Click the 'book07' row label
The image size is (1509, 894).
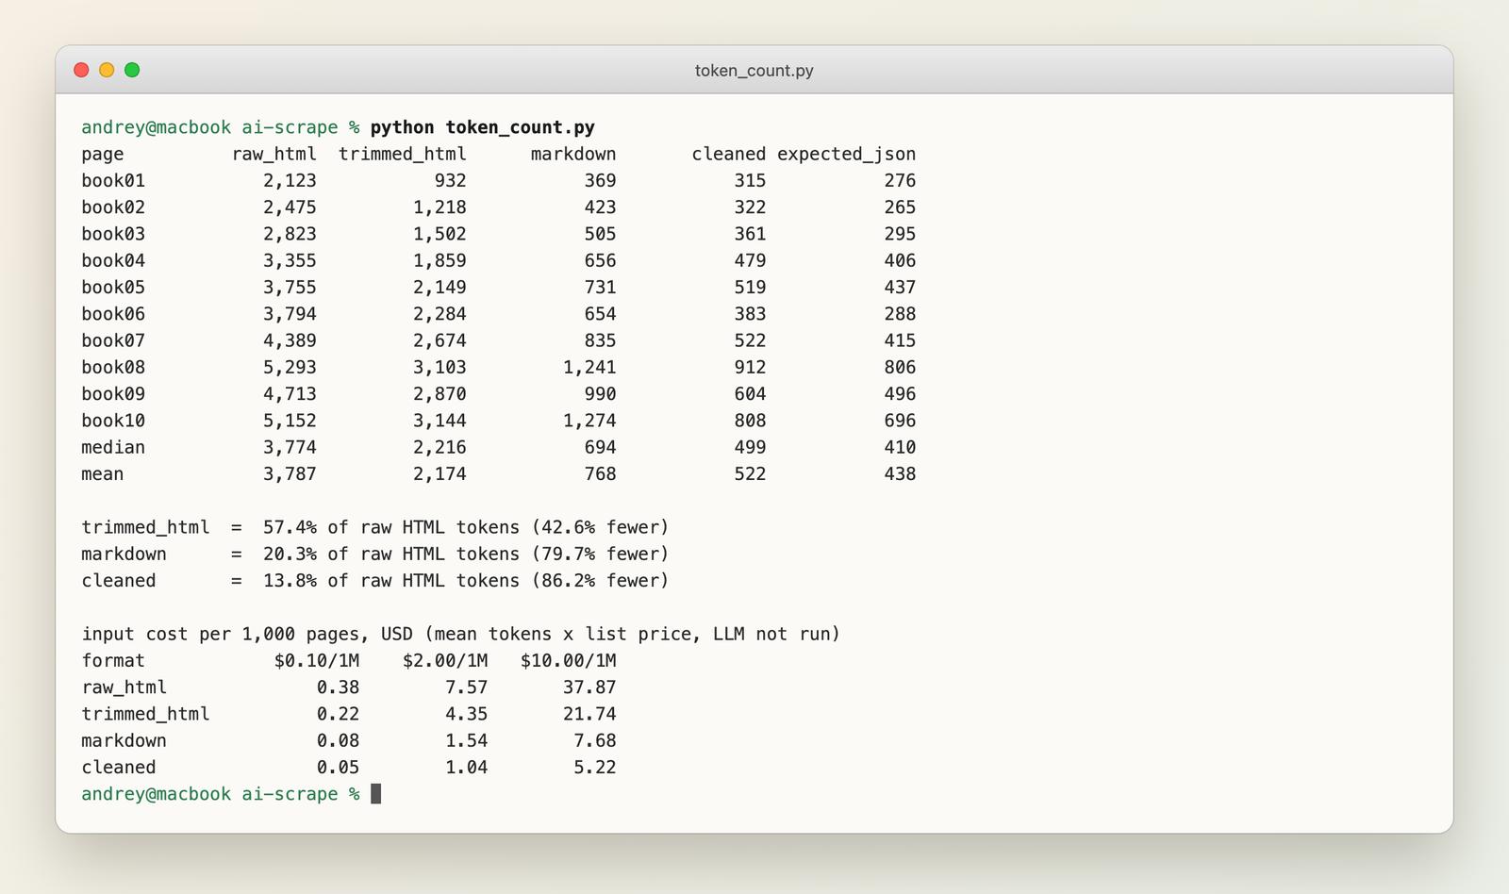click(x=113, y=340)
